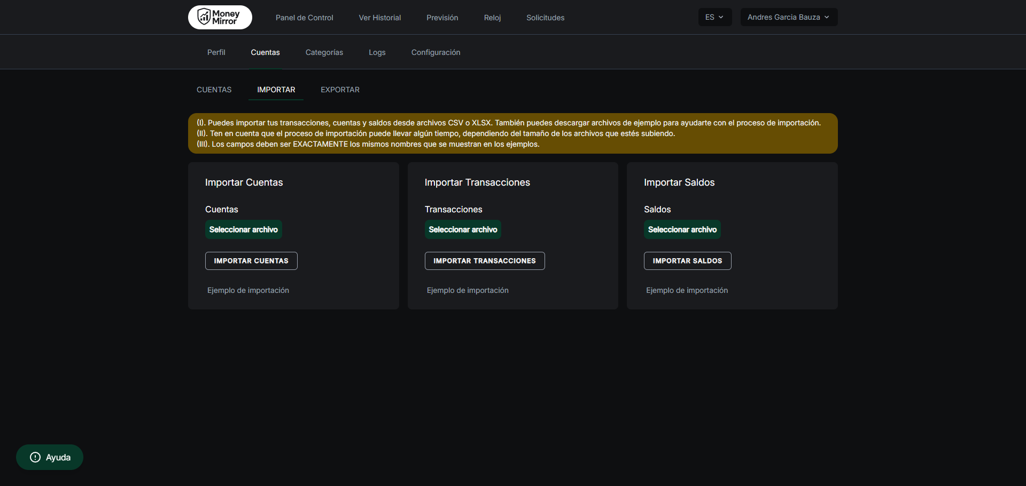Navigate to Previsión
Screen dimensions: 1026x486
[x=442, y=18]
